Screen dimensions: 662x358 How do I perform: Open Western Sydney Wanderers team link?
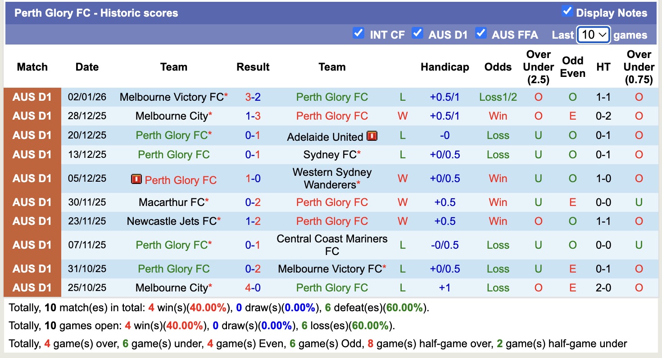[332, 178]
